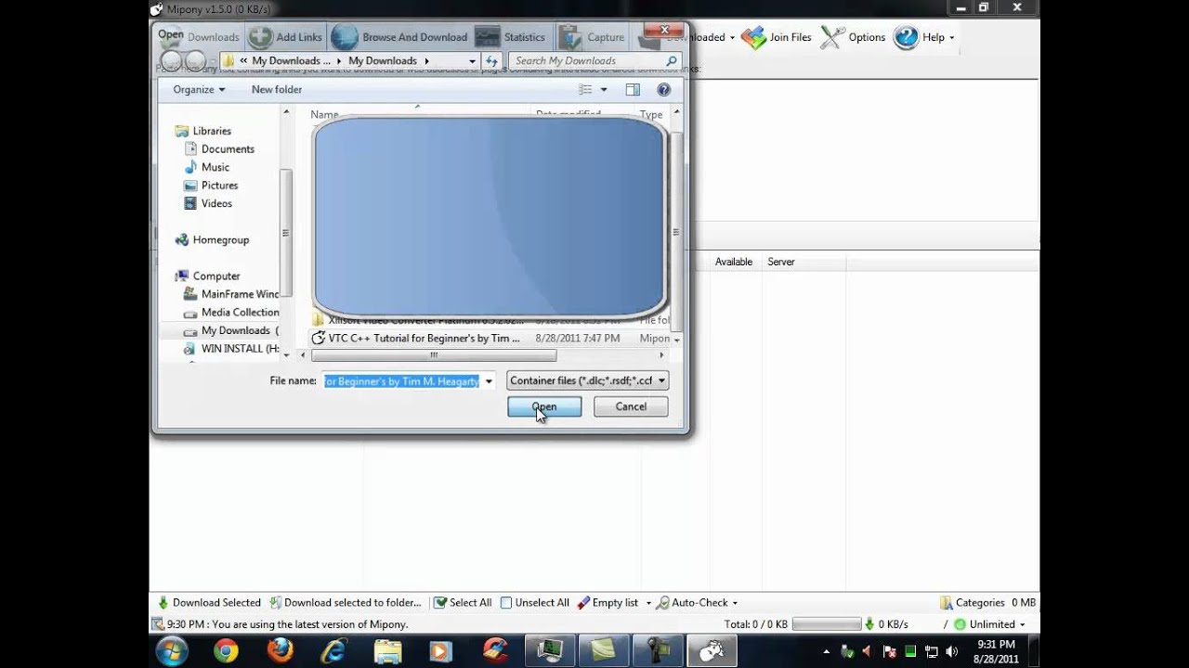Open the Add Links tab in Mipony
The height and width of the screenshot is (668, 1189).
tap(286, 37)
